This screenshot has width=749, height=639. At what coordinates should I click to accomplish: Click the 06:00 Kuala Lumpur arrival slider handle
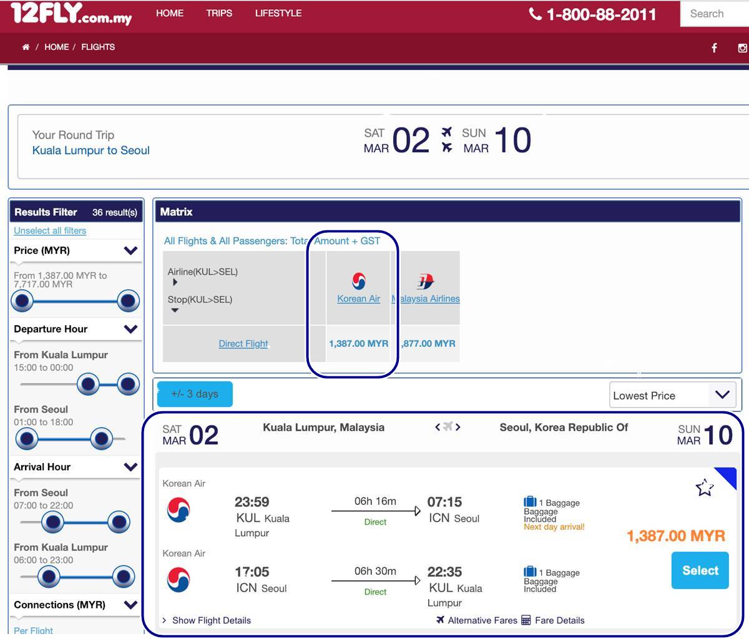pos(48,577)
